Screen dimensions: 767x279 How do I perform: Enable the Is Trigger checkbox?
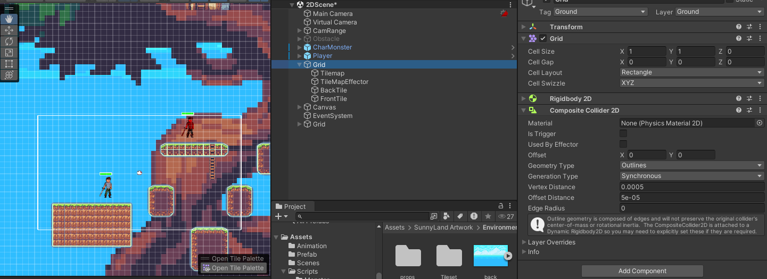[x=623, y=133]
